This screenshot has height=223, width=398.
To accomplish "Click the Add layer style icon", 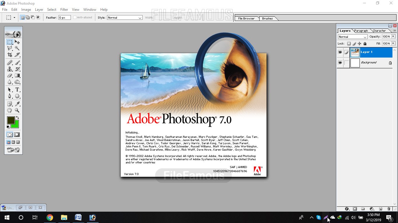I will pyautogui.click(x=347, y=209).
